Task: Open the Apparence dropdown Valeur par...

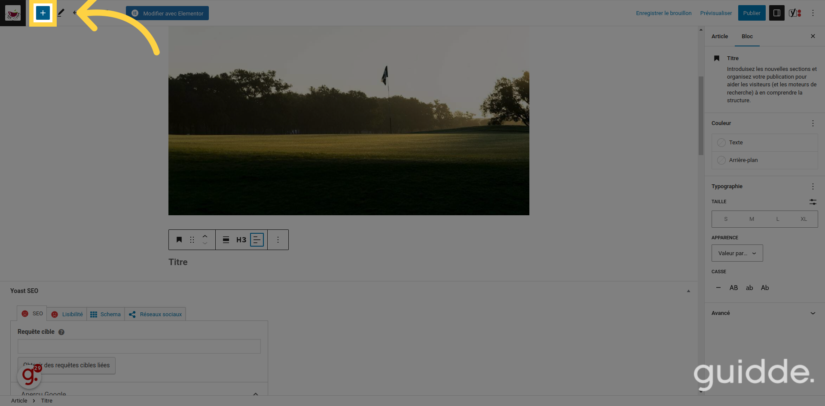Action: (x=737, y=253)
